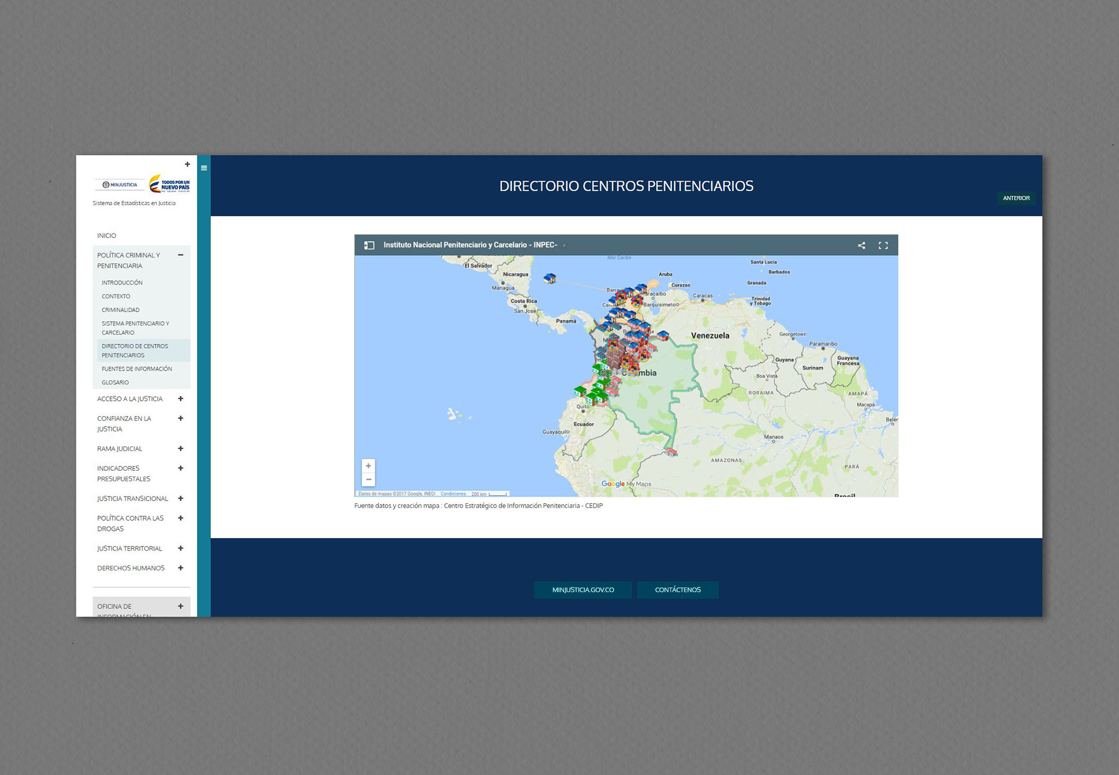Screen dimensions: 1119x775
Task: Open the map in fullscreen view
Action: click(883, 245)
